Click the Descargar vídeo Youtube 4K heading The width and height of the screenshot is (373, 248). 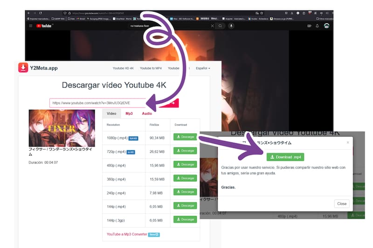click(114, 85)
